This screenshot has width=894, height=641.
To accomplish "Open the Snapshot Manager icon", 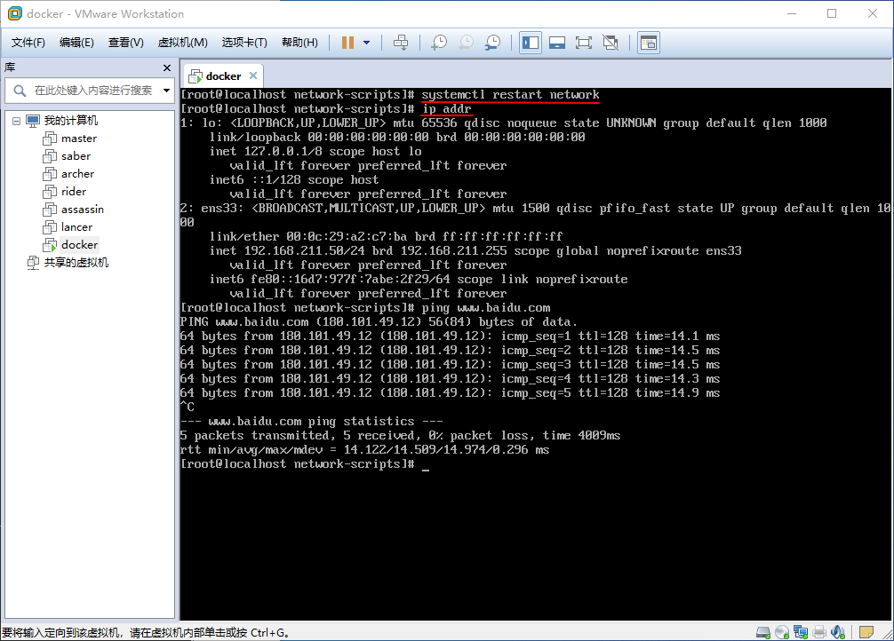I will pyautogui.click(x=492, y=42).
